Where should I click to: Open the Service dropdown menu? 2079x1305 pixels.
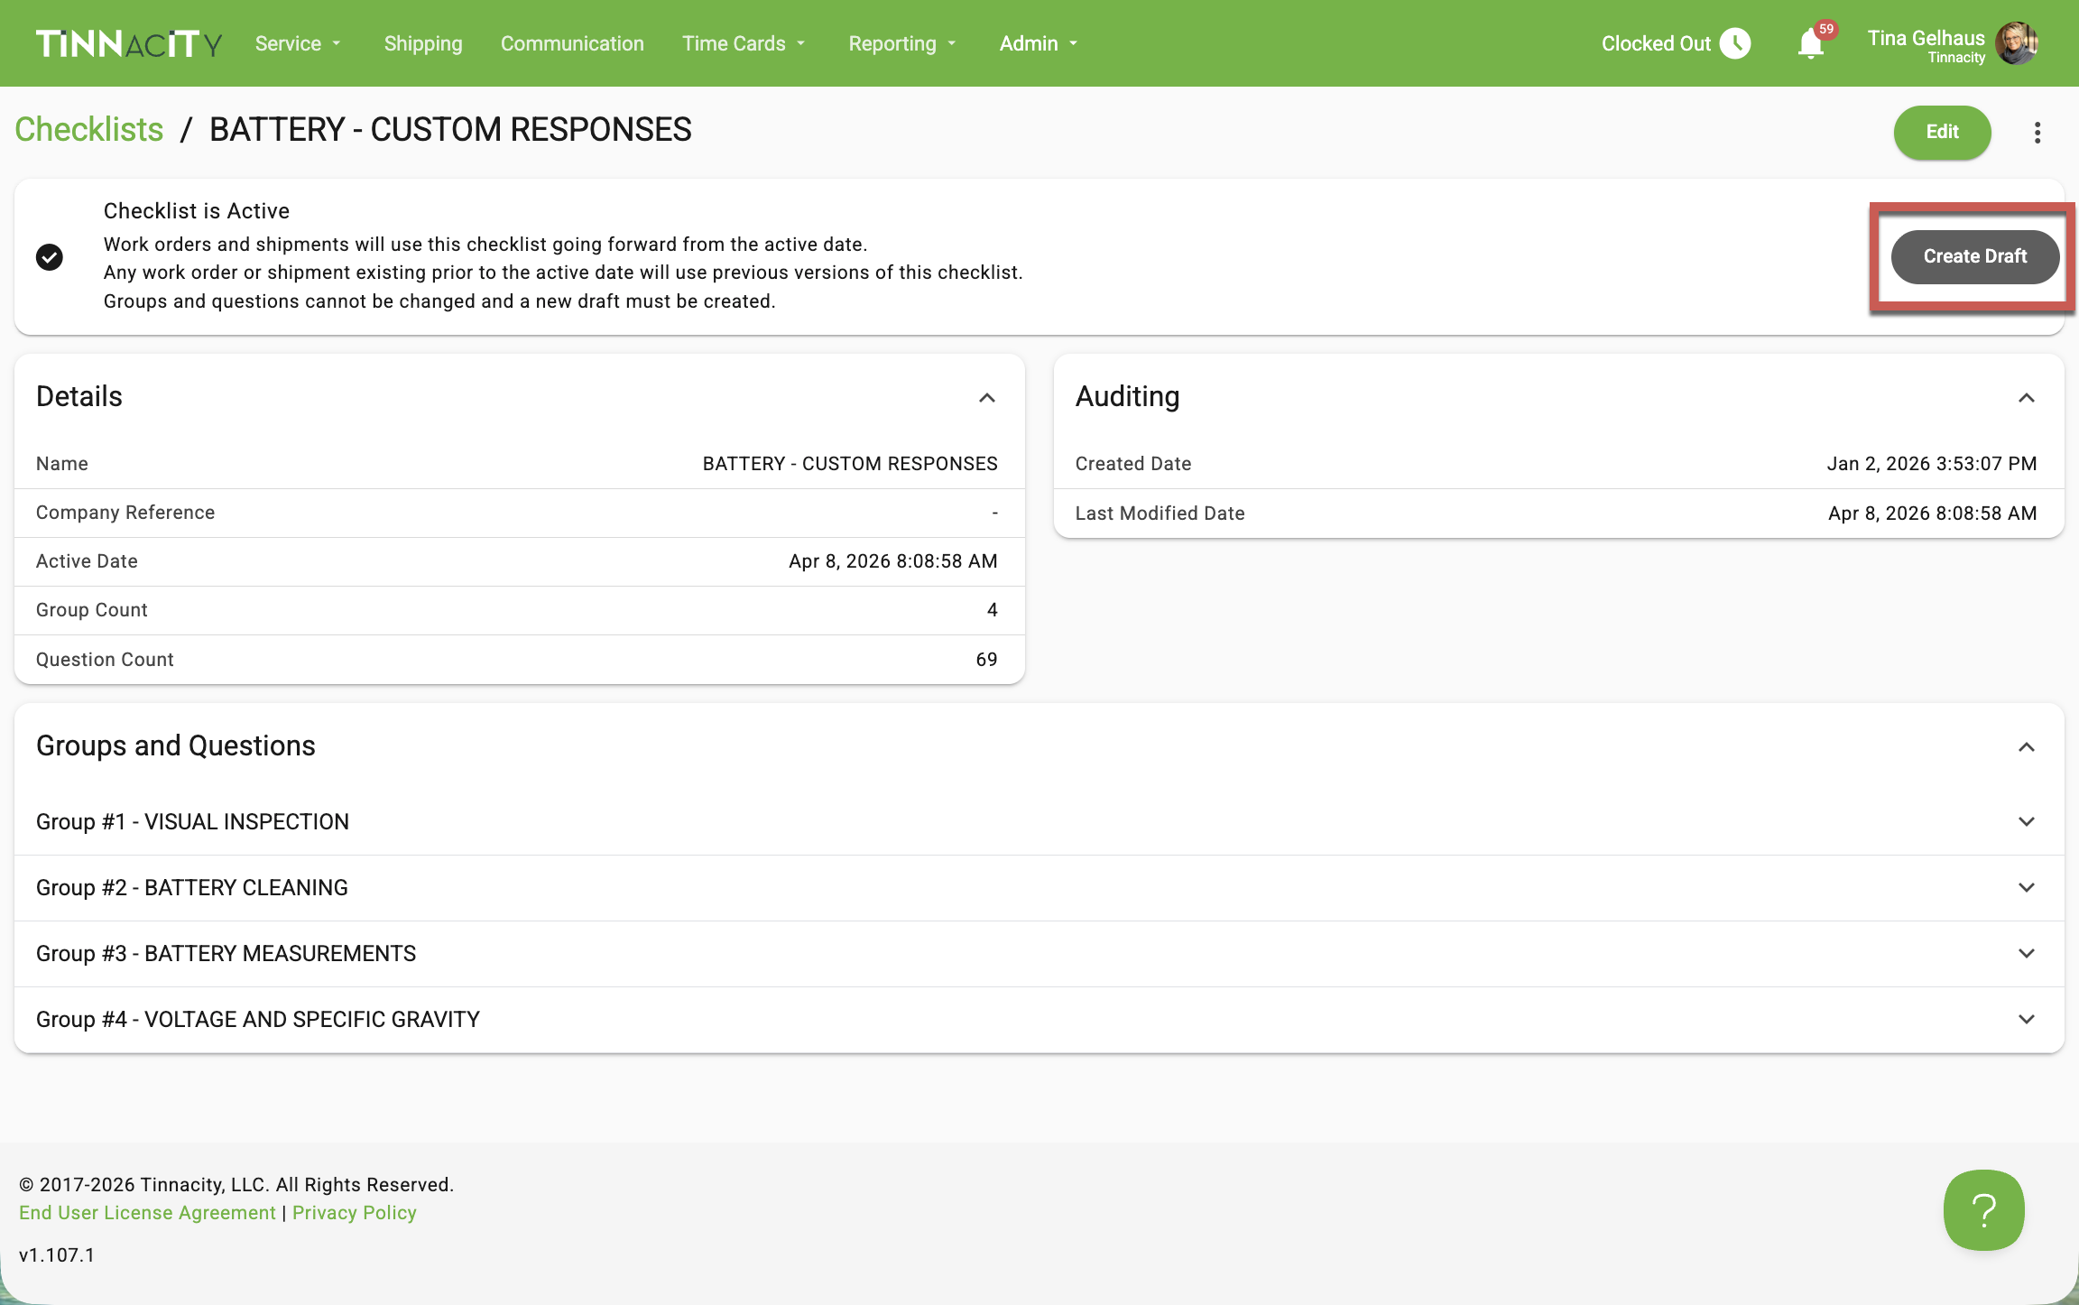298,43
